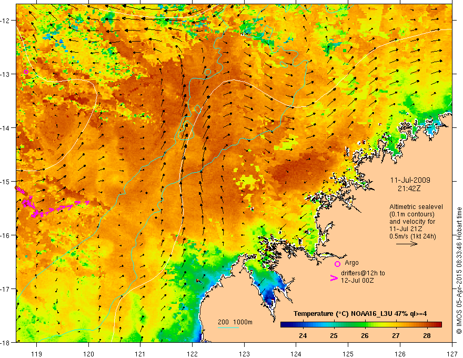Click the 'and velocity for' caption line
463x358 pixels.
click(412, 222)
